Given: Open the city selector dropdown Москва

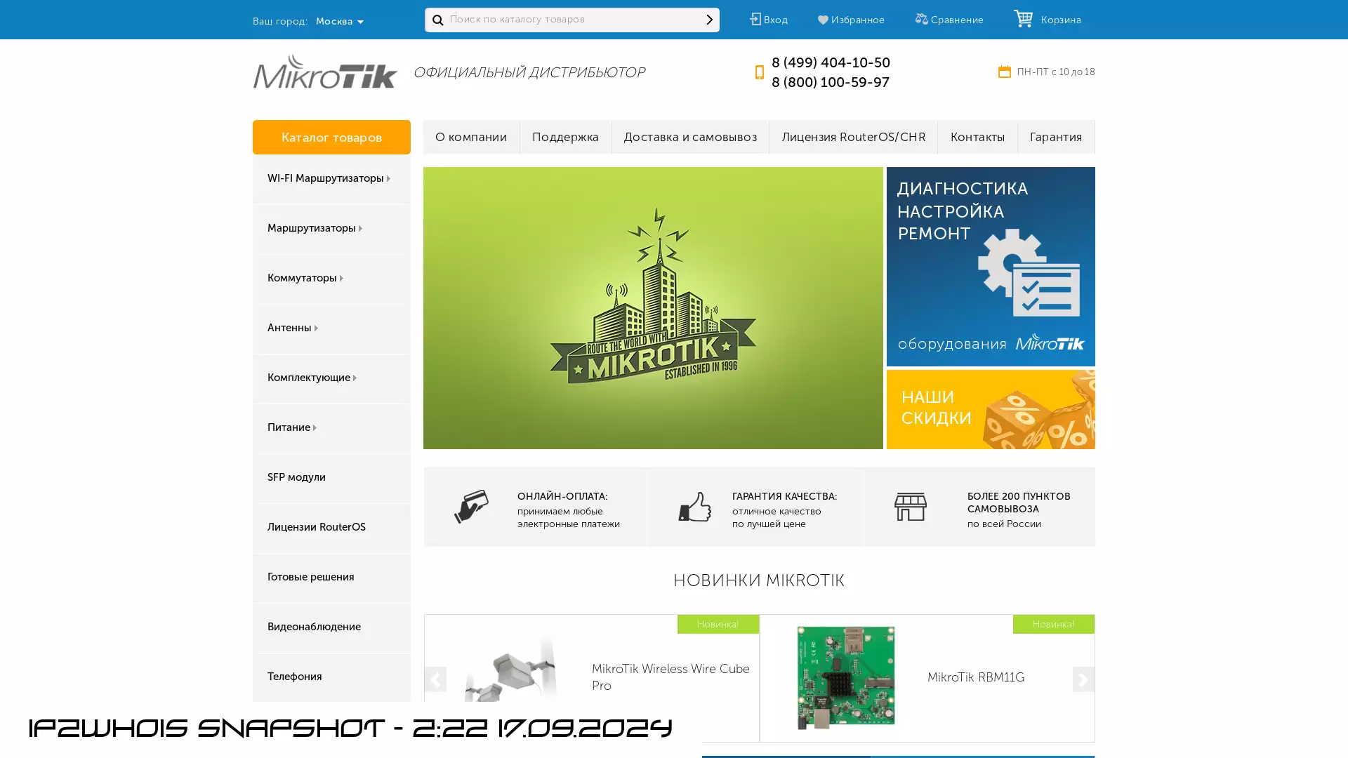Looking at the screenshot, I should coord(340,22).
